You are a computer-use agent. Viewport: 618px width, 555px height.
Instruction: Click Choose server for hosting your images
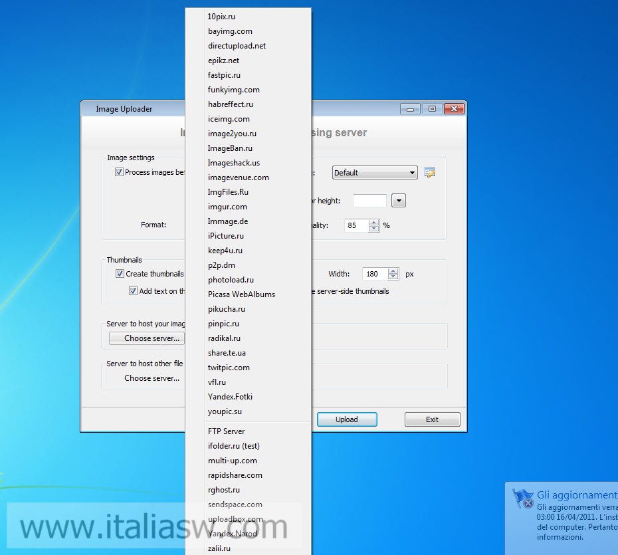(x=147, y=338)
